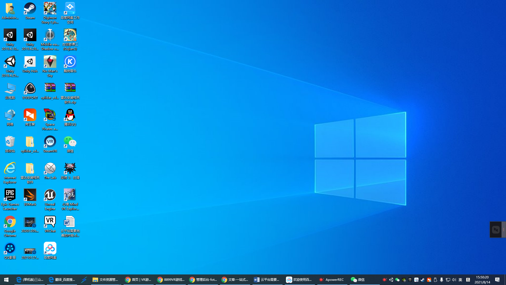Open 百度网盘工作空间 shortcut

[70, 13]
